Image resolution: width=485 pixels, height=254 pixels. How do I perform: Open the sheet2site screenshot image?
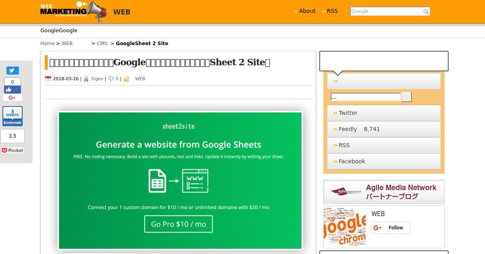180,180
